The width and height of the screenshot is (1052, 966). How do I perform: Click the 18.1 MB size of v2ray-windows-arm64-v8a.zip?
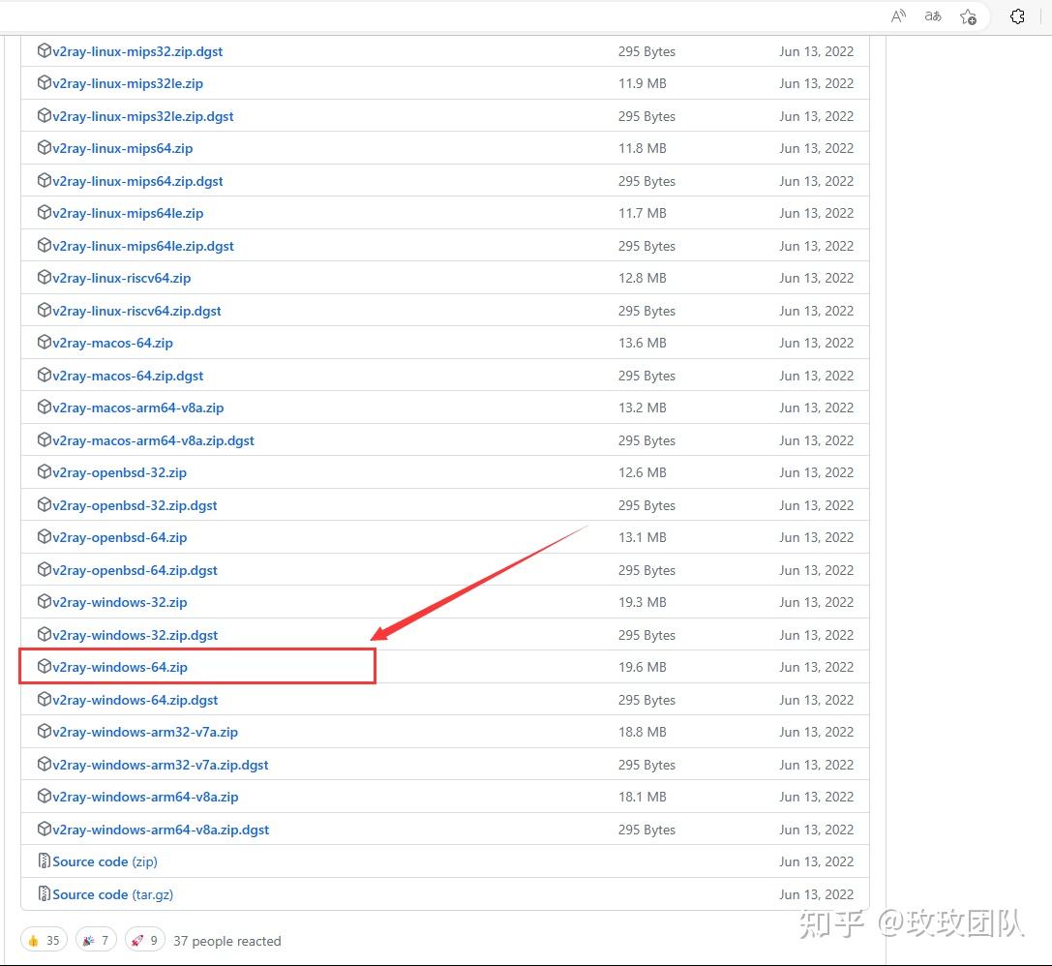642,797
